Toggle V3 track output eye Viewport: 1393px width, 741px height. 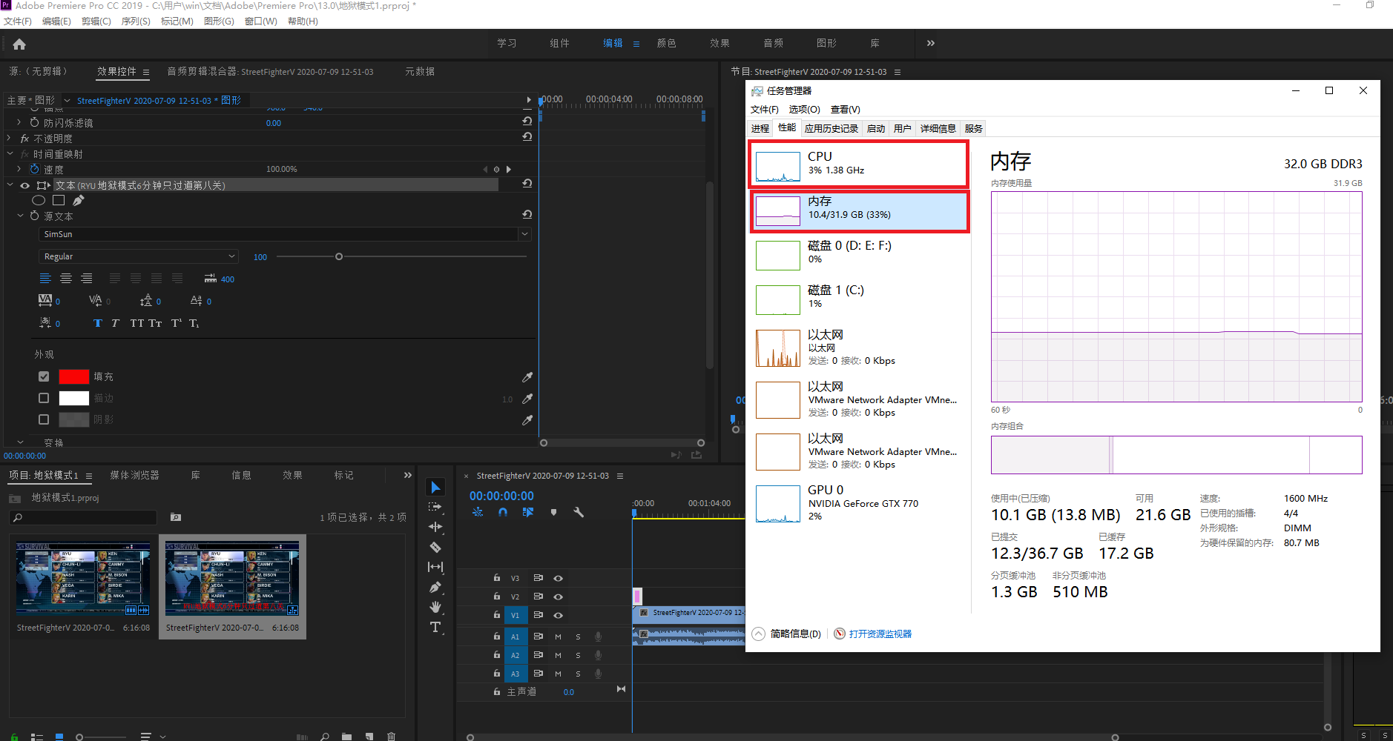[558, 578]
